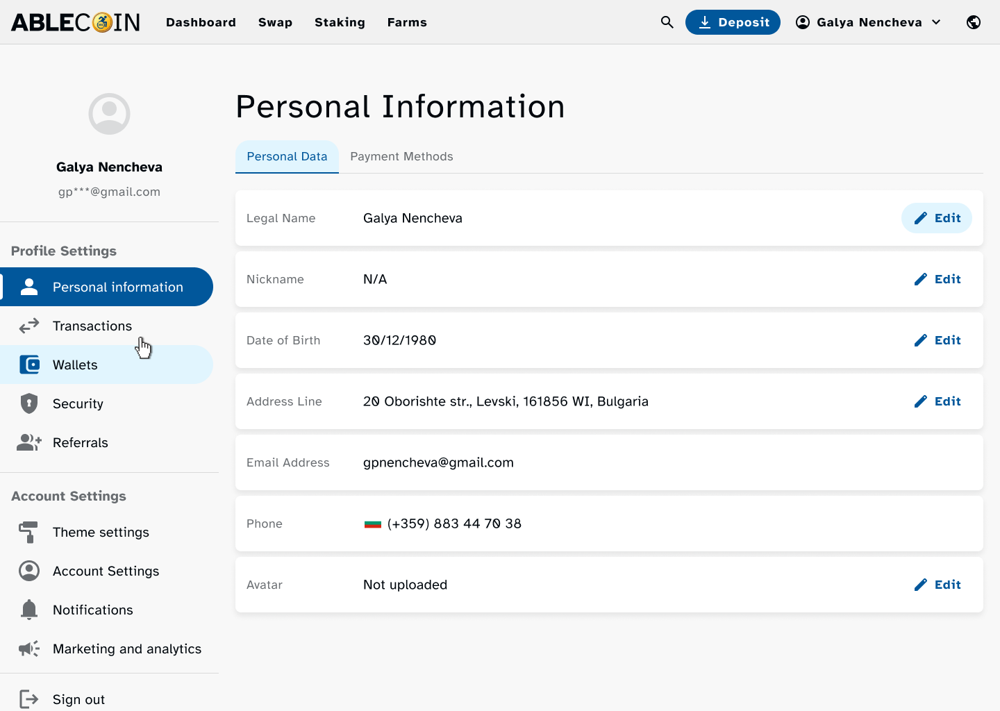Click the Notifications bell icon
The height and width of the screenshot is (711, 1000).
29,610
